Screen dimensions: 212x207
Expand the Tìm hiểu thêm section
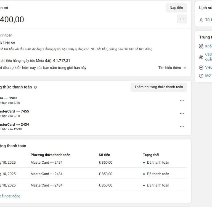click(173, 68)
